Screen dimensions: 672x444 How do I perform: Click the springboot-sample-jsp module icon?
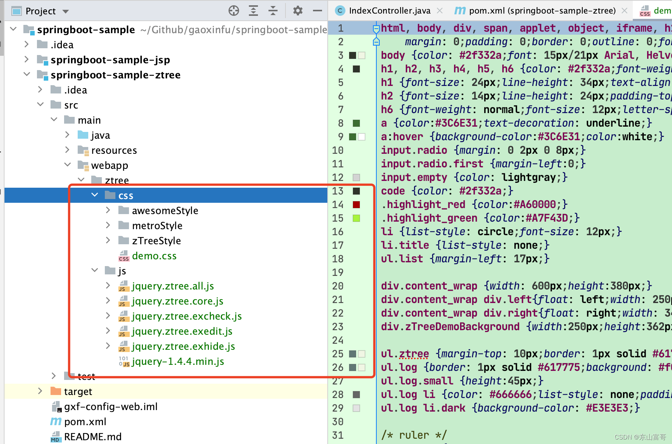[x=43, y=60]
